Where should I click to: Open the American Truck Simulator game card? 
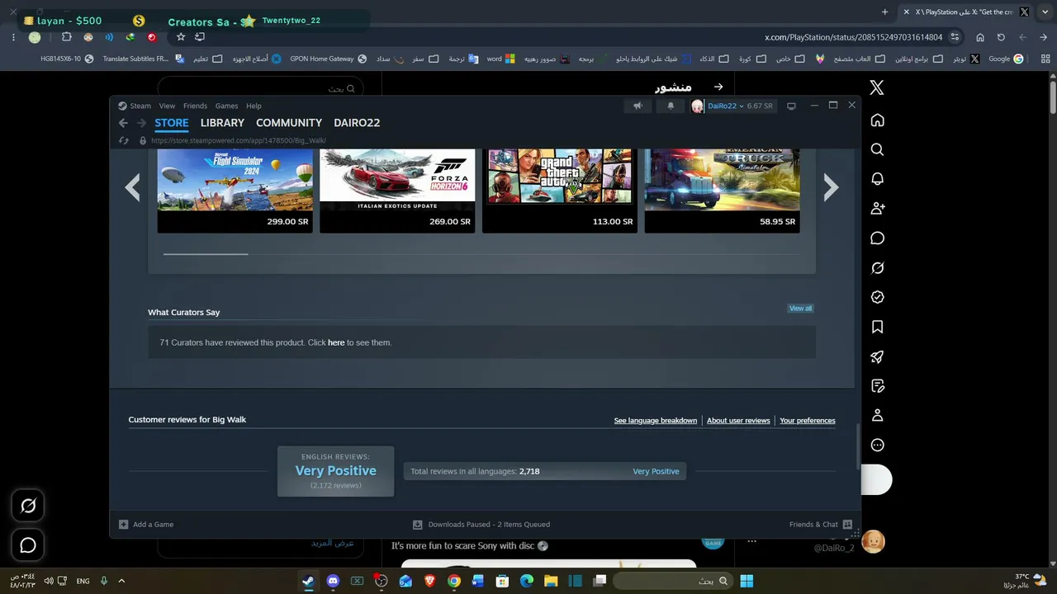click(722, 191)
